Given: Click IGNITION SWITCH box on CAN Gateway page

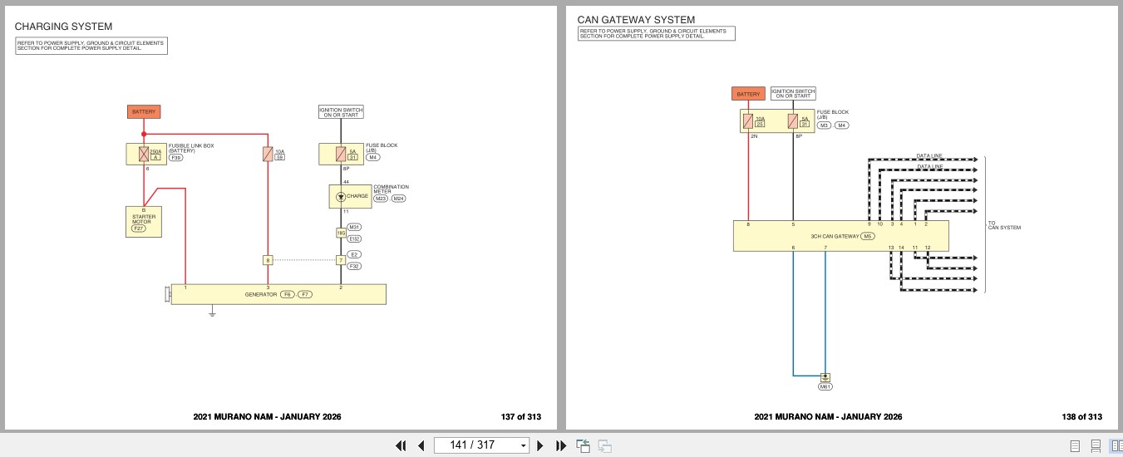Looking at the screenshot, I should pyautogui.click(x=793, y=94).
